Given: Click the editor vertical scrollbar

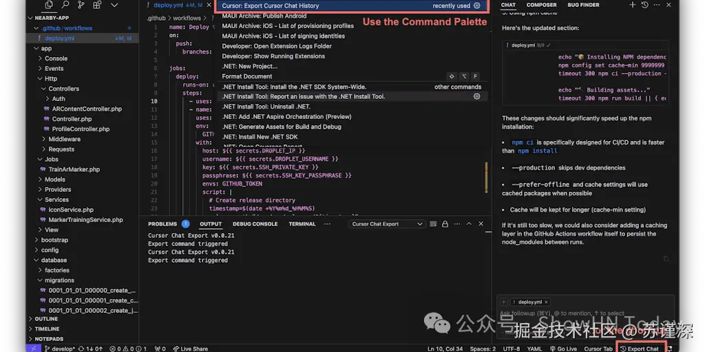Looking at the screenshot, I should click(486, 177).
